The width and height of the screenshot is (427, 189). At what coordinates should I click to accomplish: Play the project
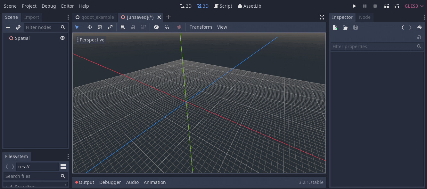click(354, 6)
